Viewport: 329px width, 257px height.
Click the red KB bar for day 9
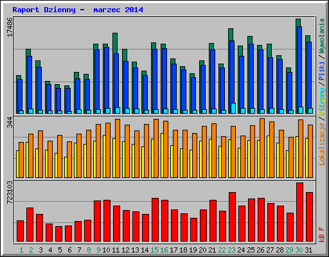(x=97, y=221)
